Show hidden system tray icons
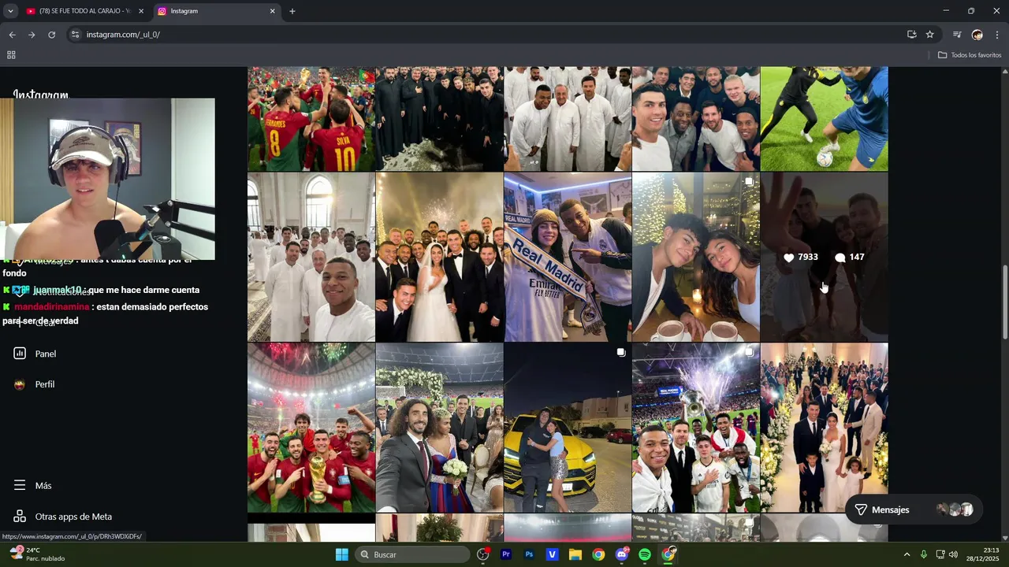The width and height of the screenshot is (1009, 567). click(907, 554)
